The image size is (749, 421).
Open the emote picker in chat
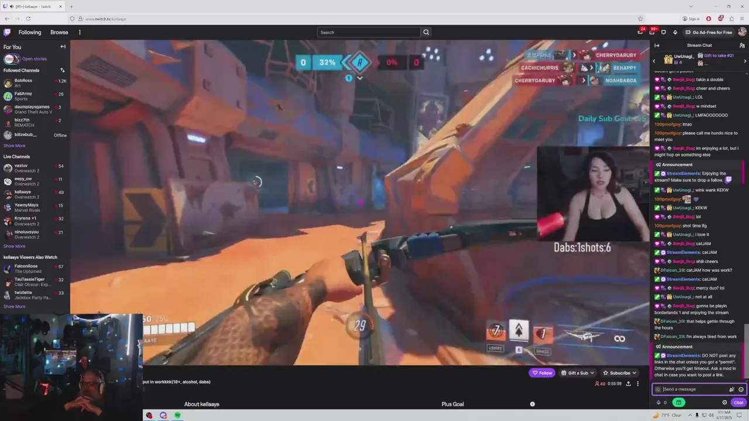tap(741, 389)
